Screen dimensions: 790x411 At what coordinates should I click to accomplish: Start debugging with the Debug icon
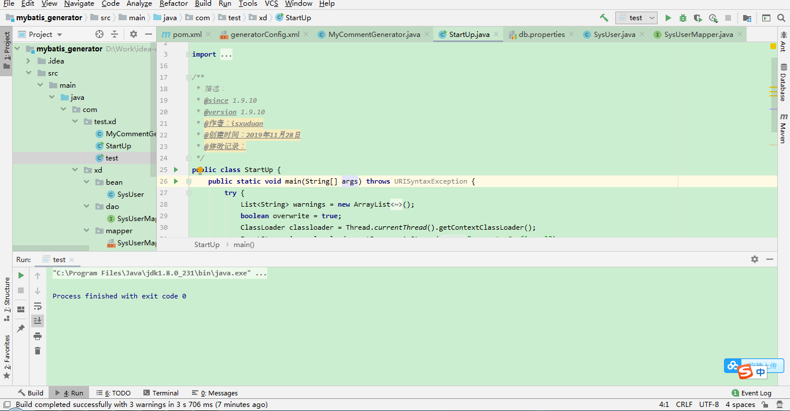tap(682, 18)
